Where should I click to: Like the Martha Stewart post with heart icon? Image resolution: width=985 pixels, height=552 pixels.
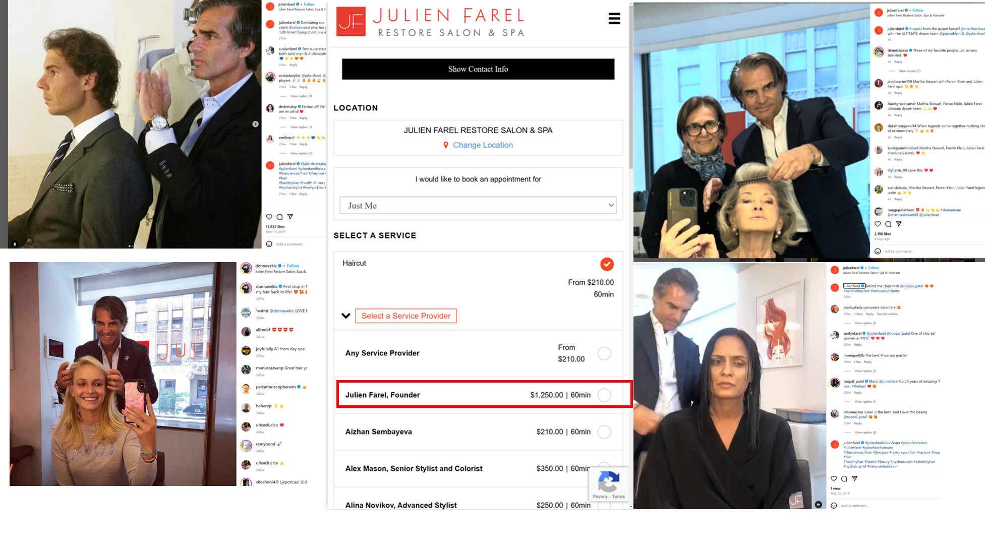coord(878,224)
